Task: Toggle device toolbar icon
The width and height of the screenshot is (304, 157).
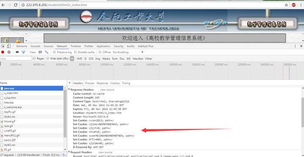Action: coord(9,46)
